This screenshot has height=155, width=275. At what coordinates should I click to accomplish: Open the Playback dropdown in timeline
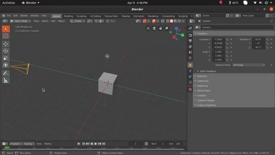[16, 144]
